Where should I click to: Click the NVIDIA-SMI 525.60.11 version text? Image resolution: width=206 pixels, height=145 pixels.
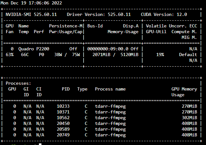(x=31, y=14)
